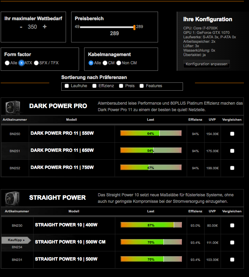Click the 54% load bar
The image size is (249, 277).
coord(151,150)
